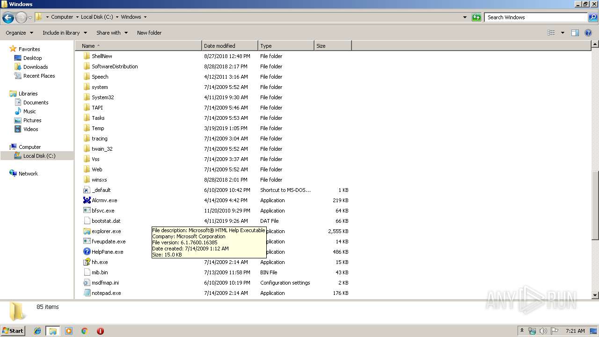This screenshot has height=337, width=599.
Task: Click the vertical scrollbar up arrow
Action: coord(595,44)
